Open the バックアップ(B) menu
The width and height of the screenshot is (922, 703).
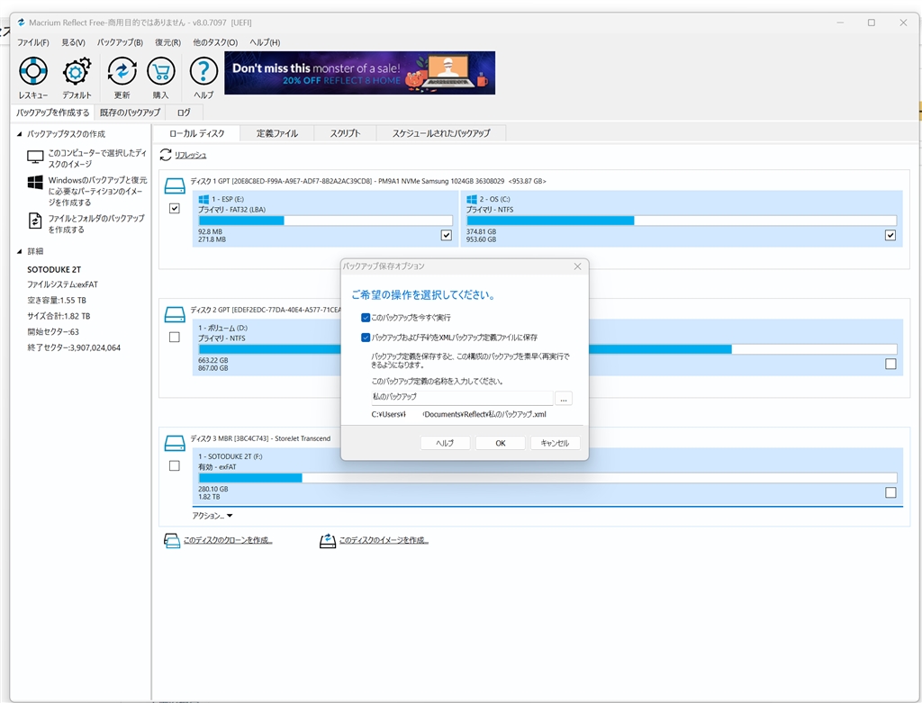[120, 42]
